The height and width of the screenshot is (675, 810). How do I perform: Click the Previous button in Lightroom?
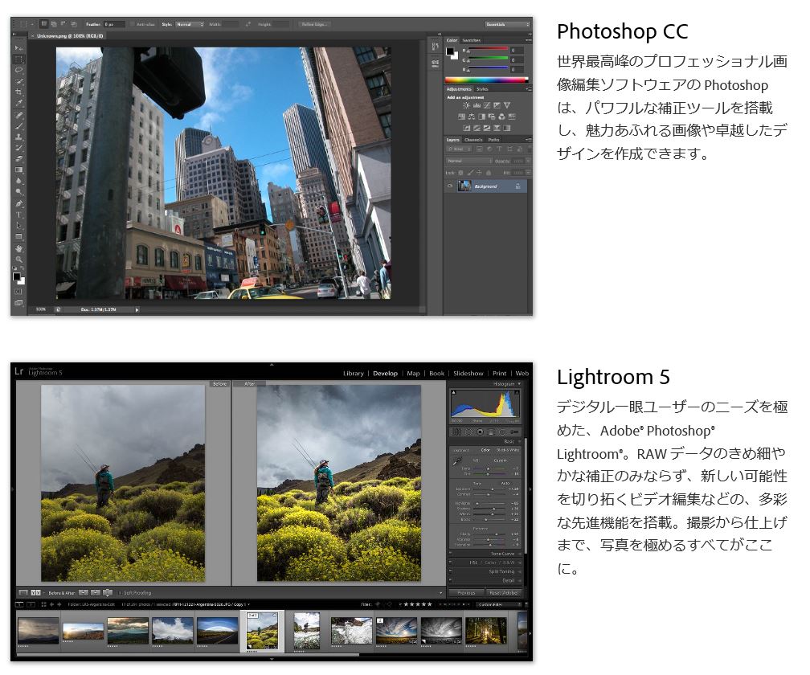pyautogui.click(x=466, y=592)
